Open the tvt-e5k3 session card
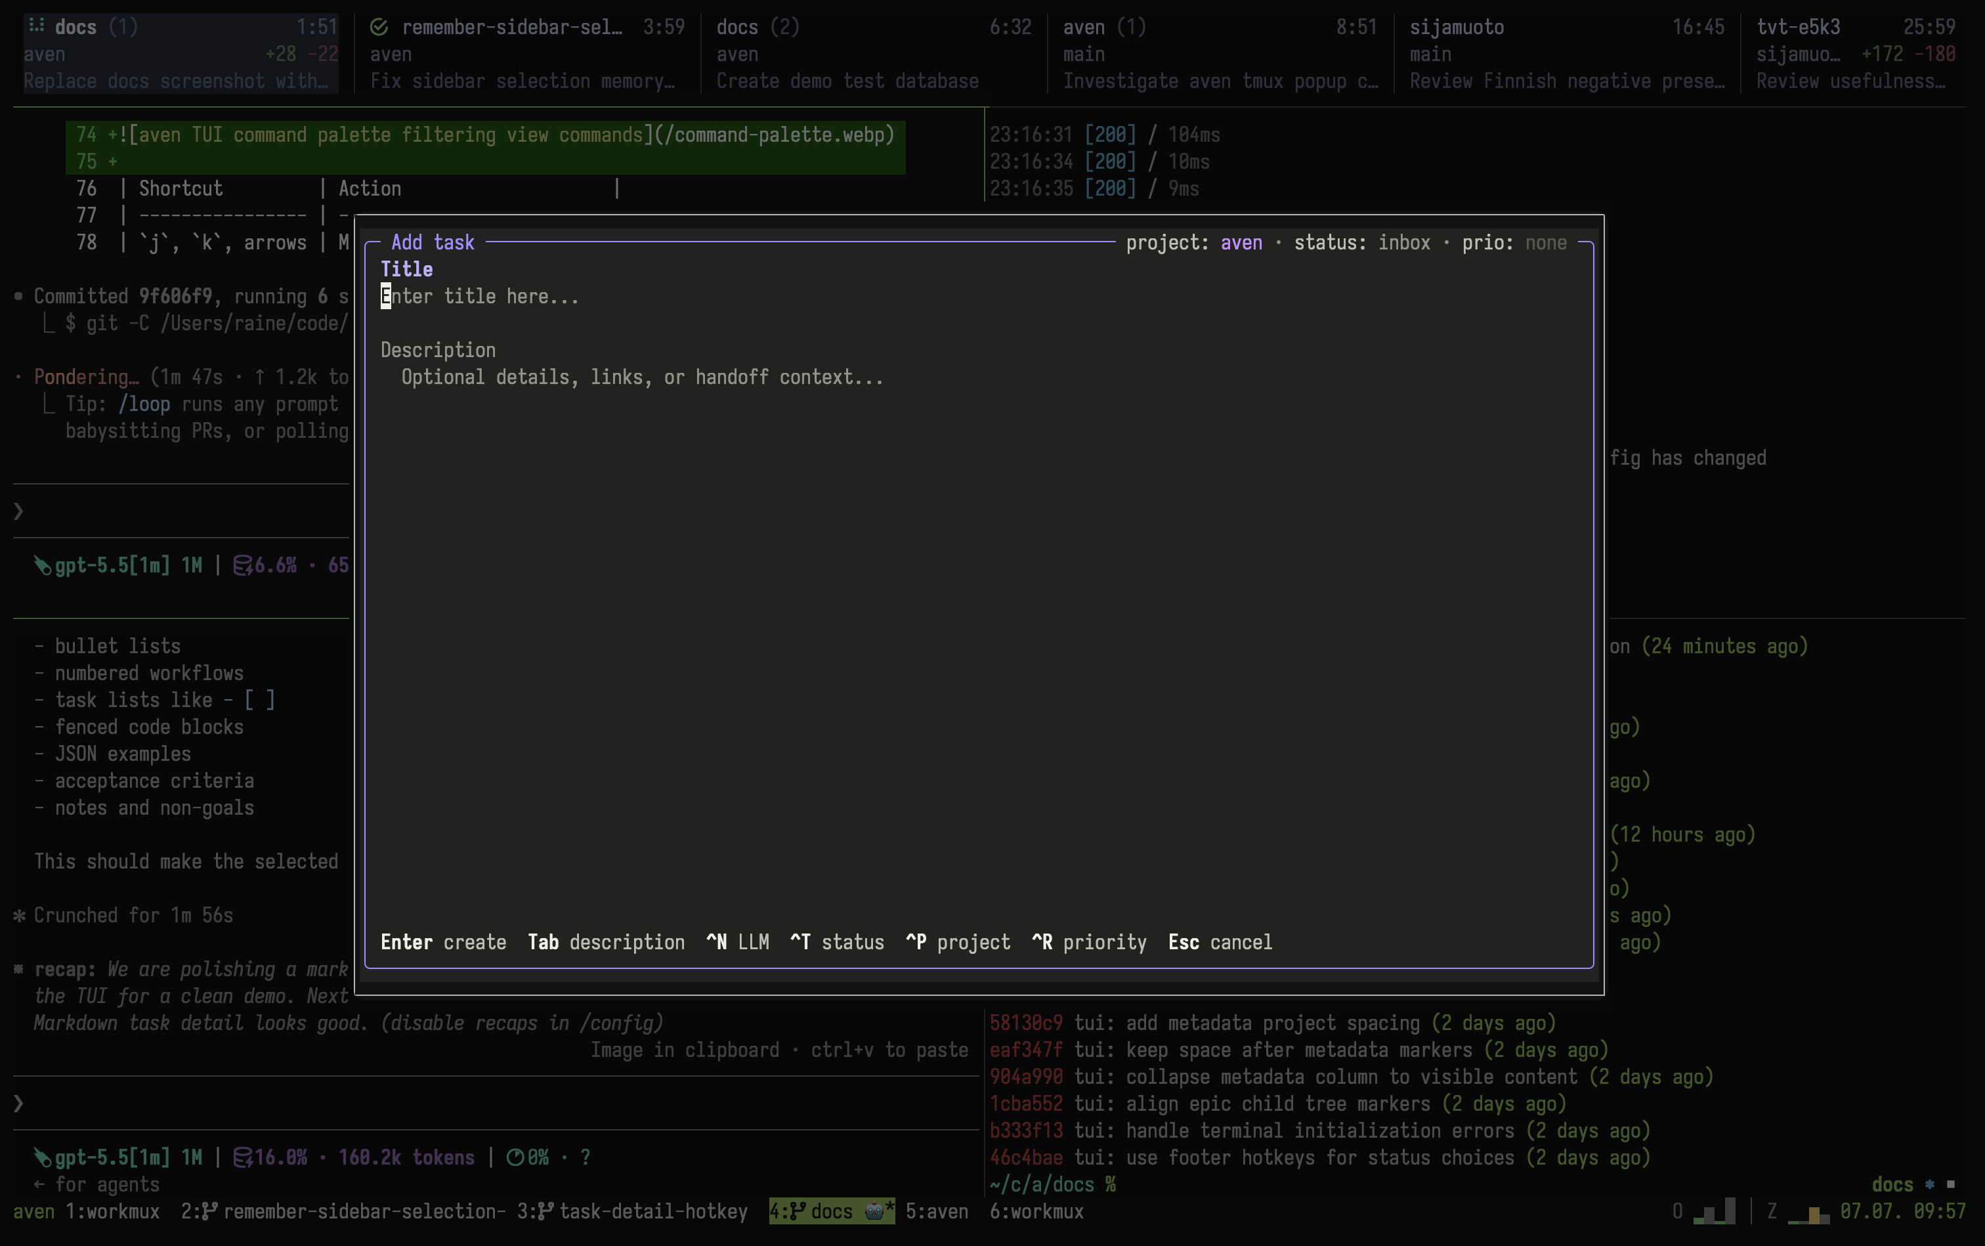The image size is (1985, 1246). click(x=1856, y=54)
